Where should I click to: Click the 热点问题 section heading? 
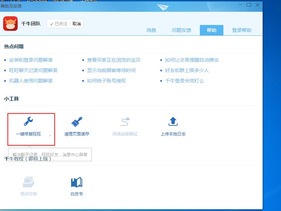point(14,46)
